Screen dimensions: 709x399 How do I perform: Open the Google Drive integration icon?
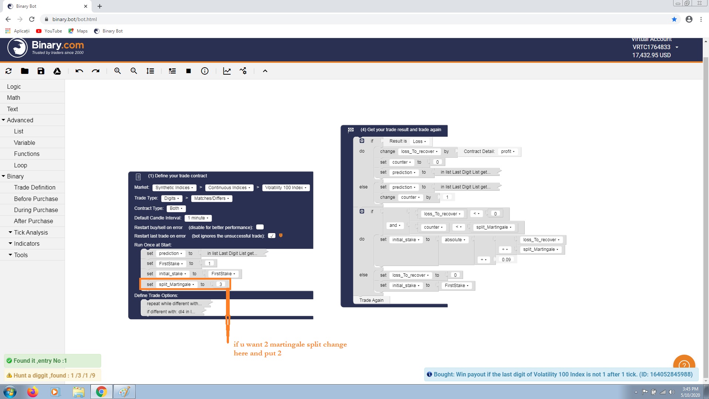(57, 71)
